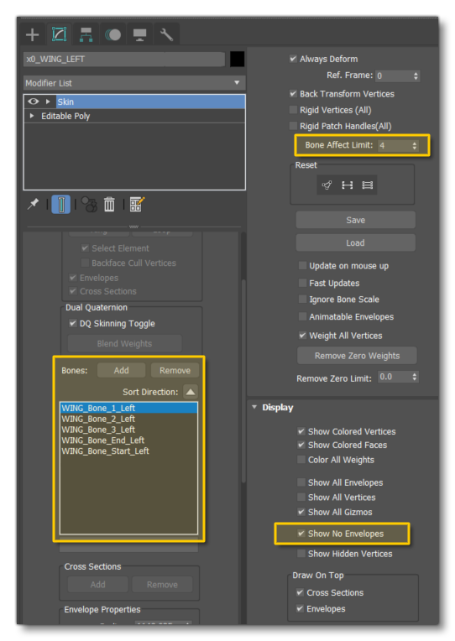The height and width of the screenshot is (641, 455).
Task: Toggle Show Colored Vertices checkbox
Action: click(x=301, y=431)
